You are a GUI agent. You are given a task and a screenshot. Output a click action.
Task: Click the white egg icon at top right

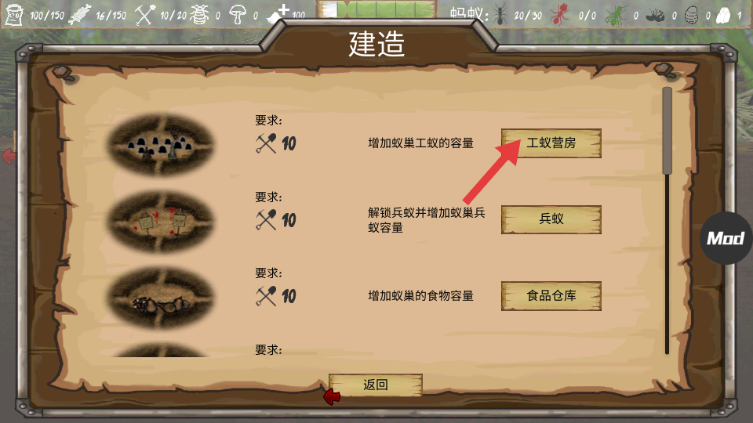723,16
